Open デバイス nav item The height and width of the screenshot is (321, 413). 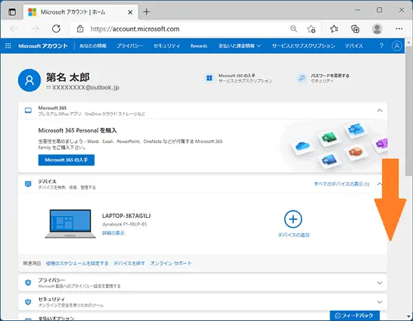(354, 46)
